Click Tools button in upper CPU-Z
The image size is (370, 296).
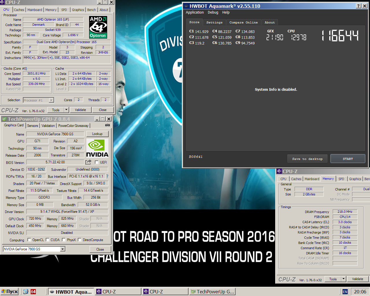pyautogui.click(x=56, y=110)
